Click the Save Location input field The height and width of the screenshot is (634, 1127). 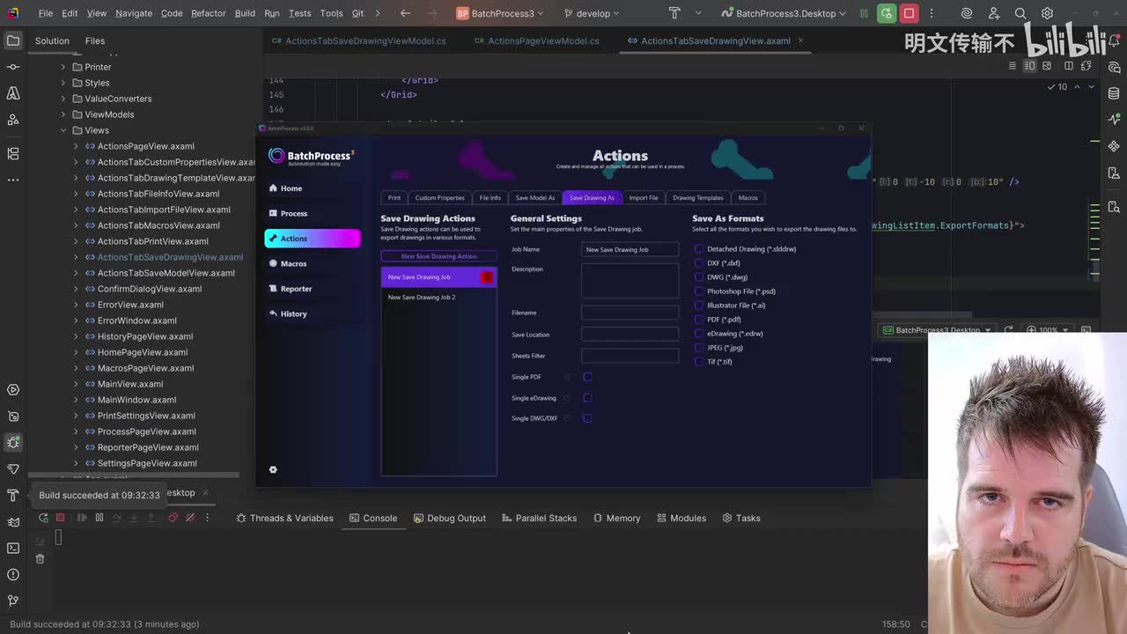[630, 335]
